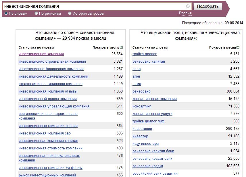Image resolution: width=246 pixels, height=177 pixels.
Task: Open the 'ренессанс' related query
Action: pos(141,91)
